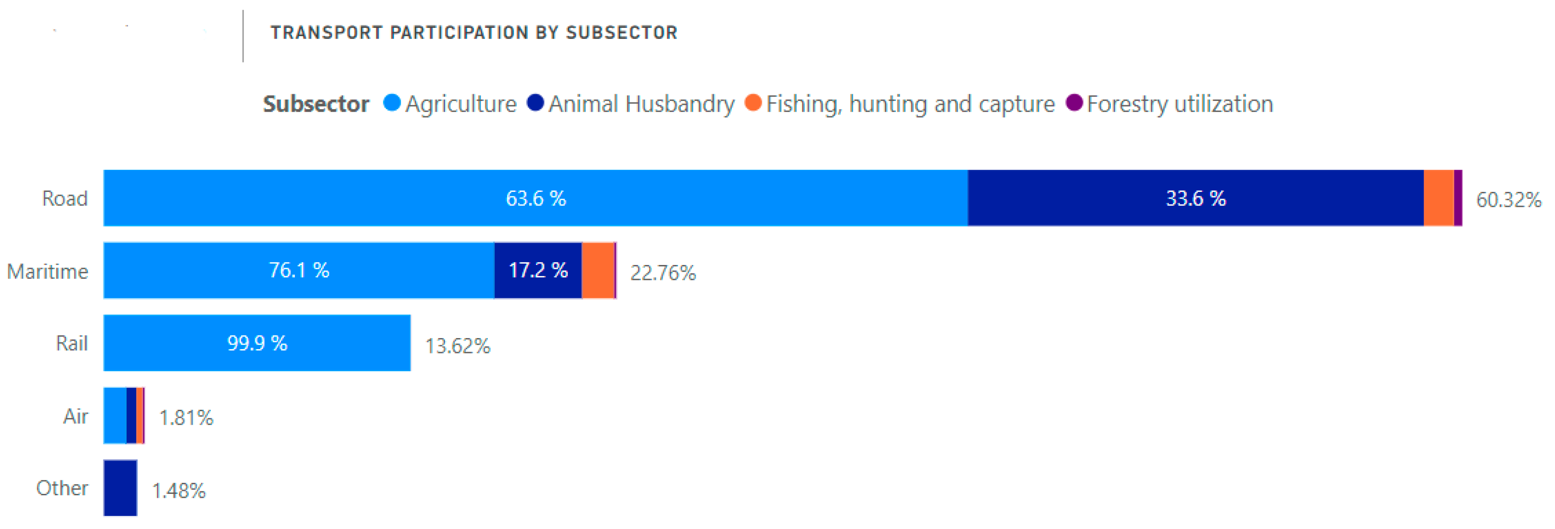Click the orange segment of Road bar

[x=1438, y=199]
